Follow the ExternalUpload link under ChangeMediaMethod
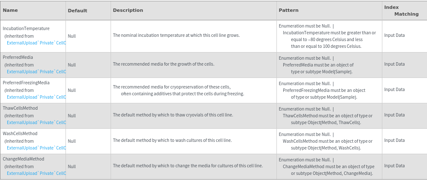 pos(36,173)
